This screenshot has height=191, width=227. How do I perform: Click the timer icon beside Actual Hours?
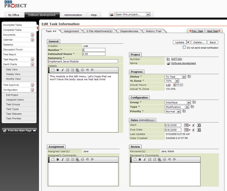(x=178, y=85)
